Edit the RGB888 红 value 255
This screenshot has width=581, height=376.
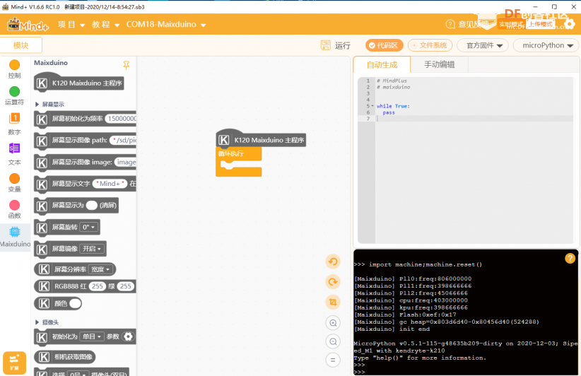click(98, 286)
